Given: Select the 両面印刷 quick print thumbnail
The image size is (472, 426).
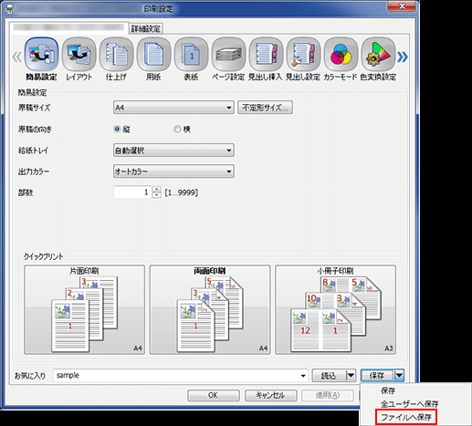Looking at the screenshot, I should [210, 309].
